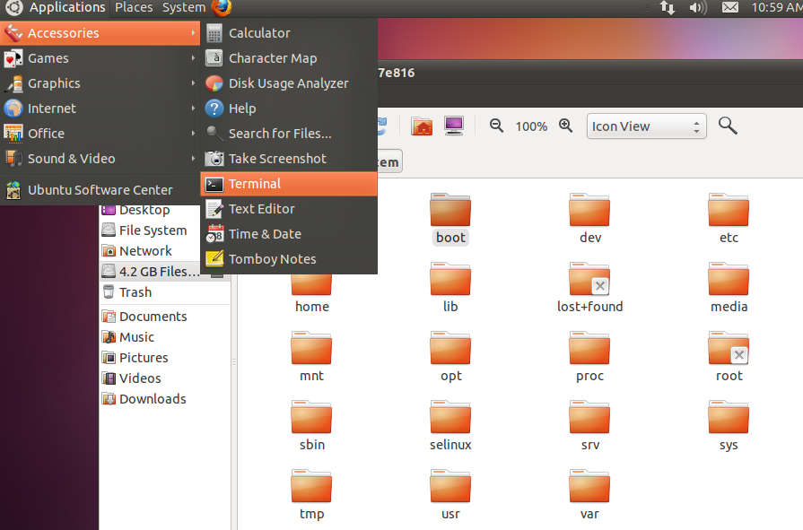
Task: Click the 100% zoom level label
Action: tap(531, 126)
